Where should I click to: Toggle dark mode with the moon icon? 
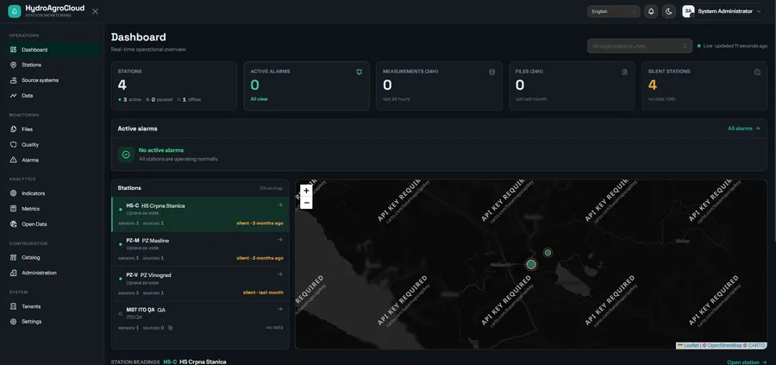668,11
